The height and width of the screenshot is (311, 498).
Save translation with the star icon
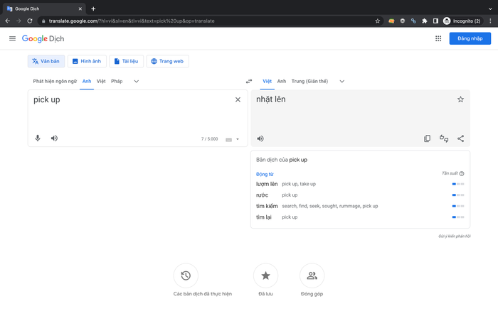460,99
